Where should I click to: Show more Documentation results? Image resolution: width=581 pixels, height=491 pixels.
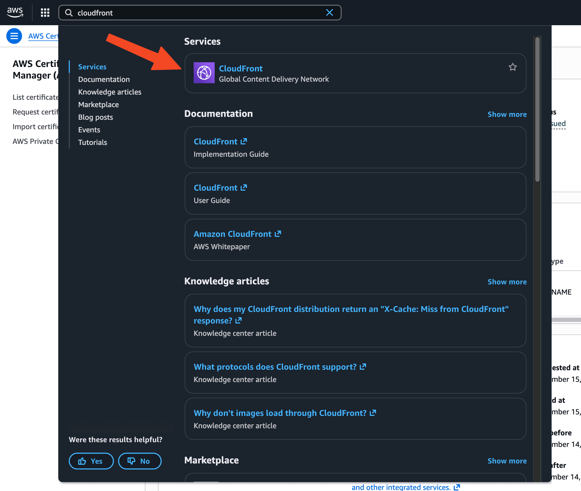click(507, 114)
